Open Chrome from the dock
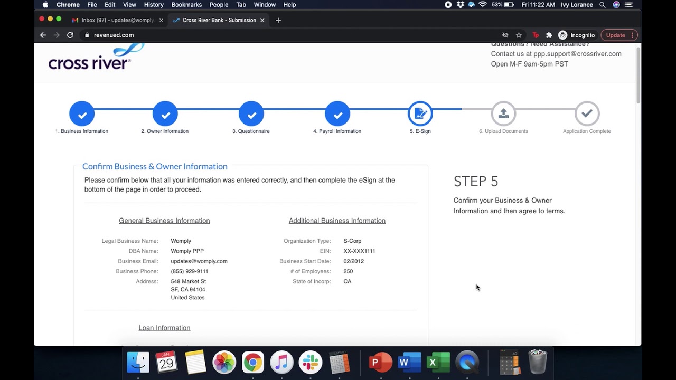676x380 pixels. click(x=253, y=363)
